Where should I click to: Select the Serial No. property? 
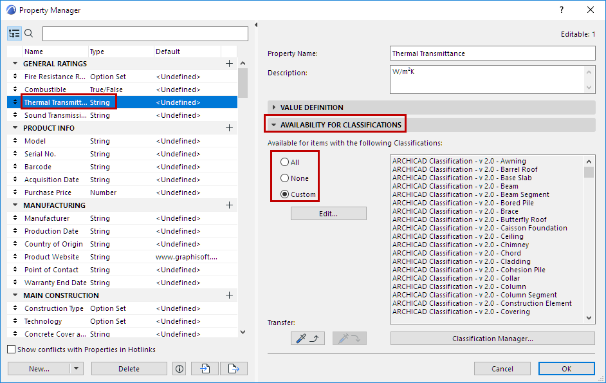coord(122,154)
